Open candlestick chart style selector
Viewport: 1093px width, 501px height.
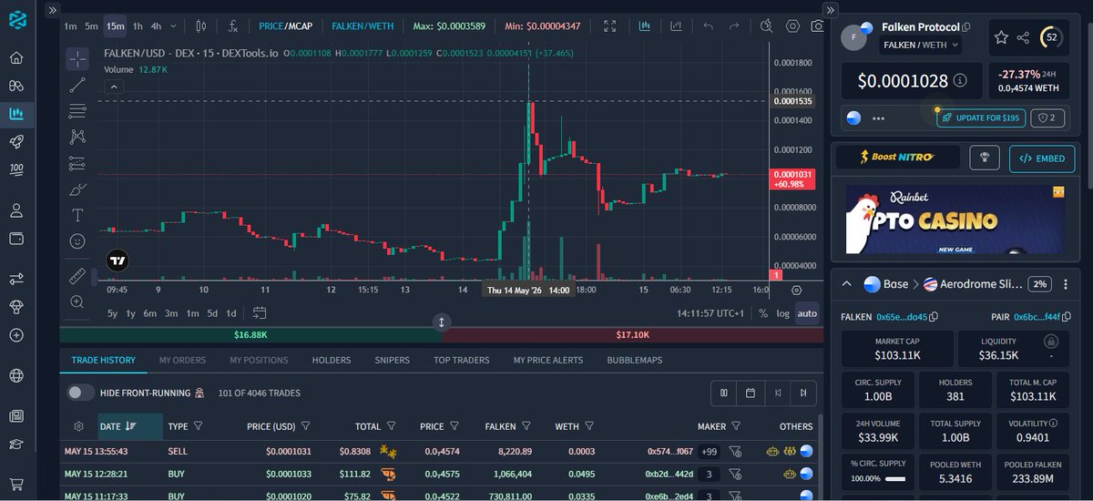pyautogui.click(x=201, y=26)
